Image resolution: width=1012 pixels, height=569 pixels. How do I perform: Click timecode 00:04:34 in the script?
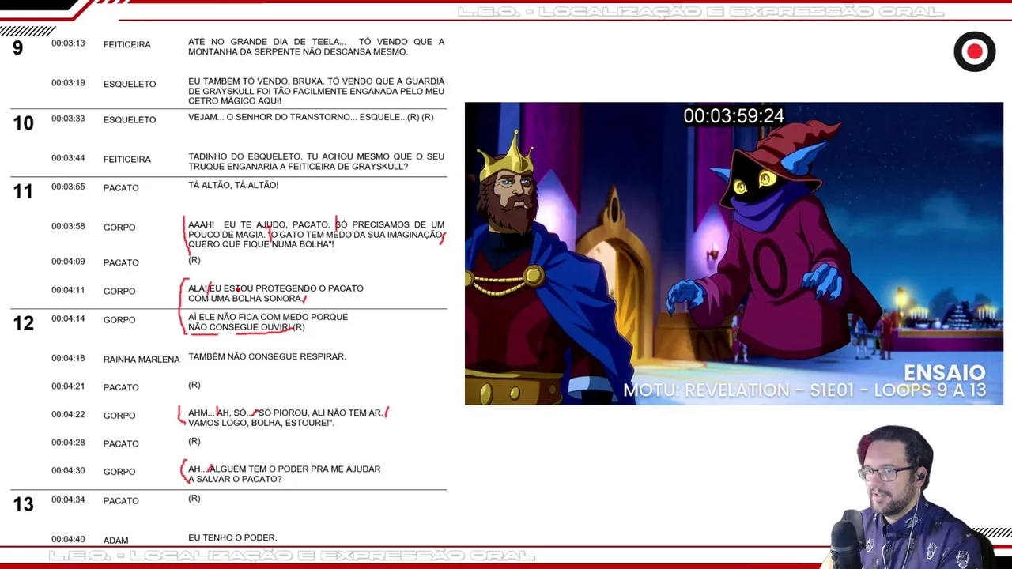click(x=68, y=499)
